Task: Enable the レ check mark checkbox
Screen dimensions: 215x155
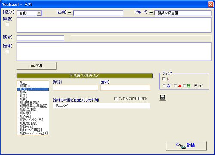Action: point(163,79)
